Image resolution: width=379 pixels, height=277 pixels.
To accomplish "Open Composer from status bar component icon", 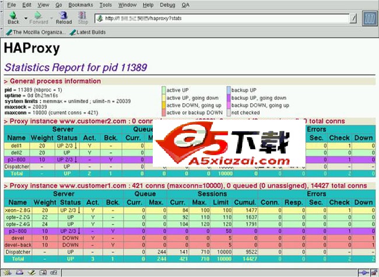I will pyautogui.click(x=31, y=273).
